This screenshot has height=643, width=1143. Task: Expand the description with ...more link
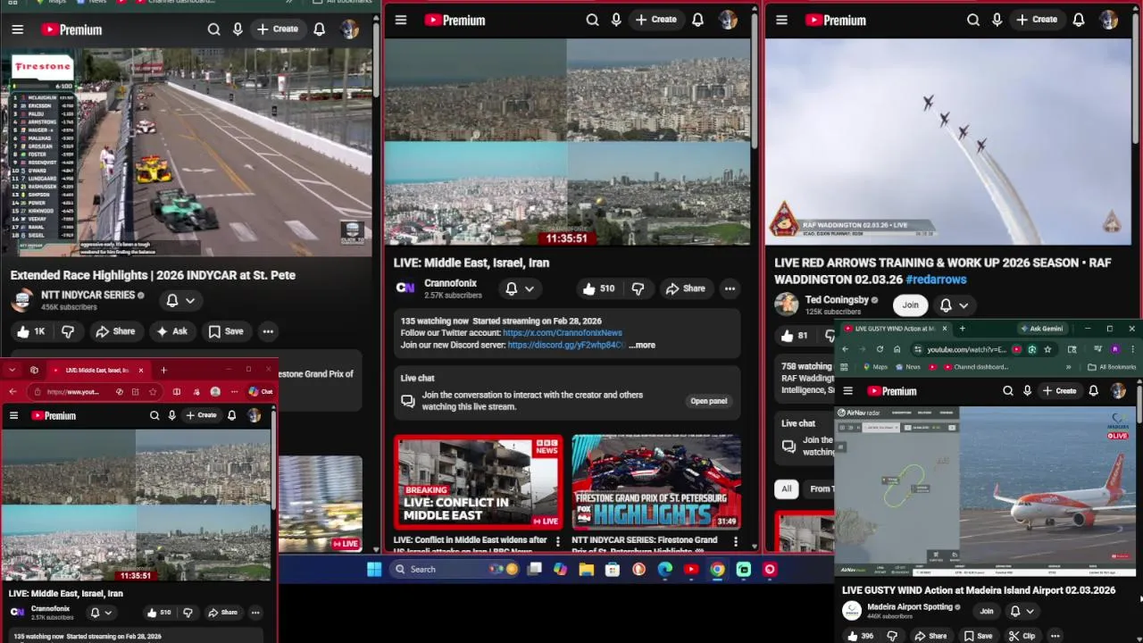[641, 345]
